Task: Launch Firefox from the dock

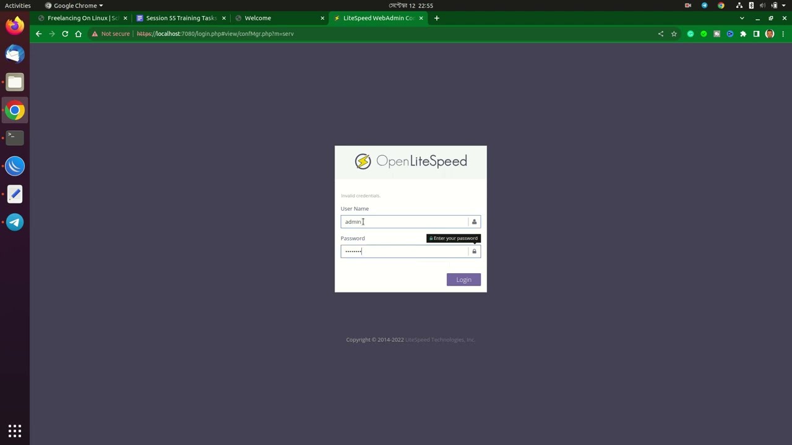Action: 15,26
